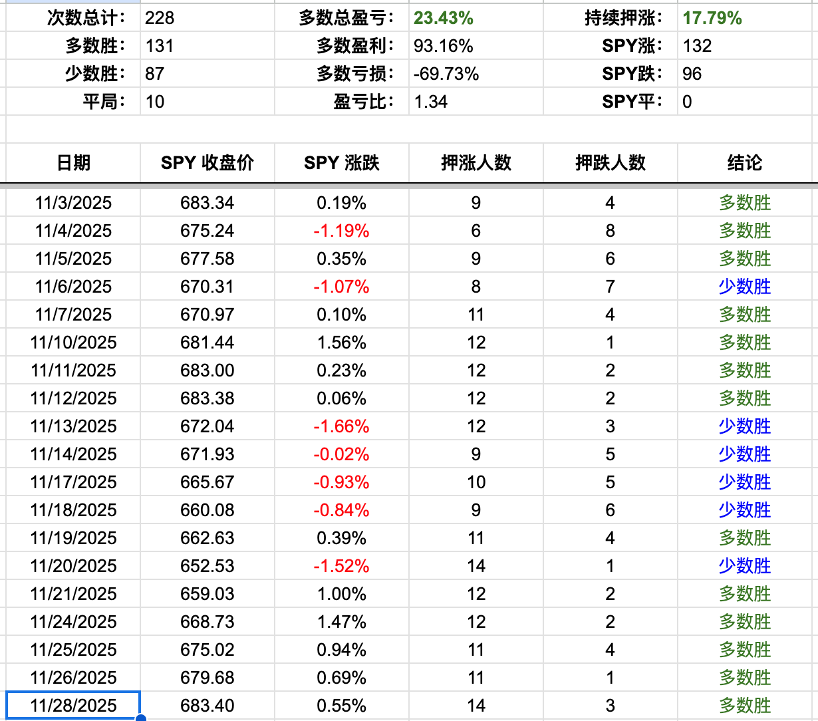818x721 pixels.
Task: Click the SPY 收盘价 column header
Action: pyautogui.click(x=207, y=163)
